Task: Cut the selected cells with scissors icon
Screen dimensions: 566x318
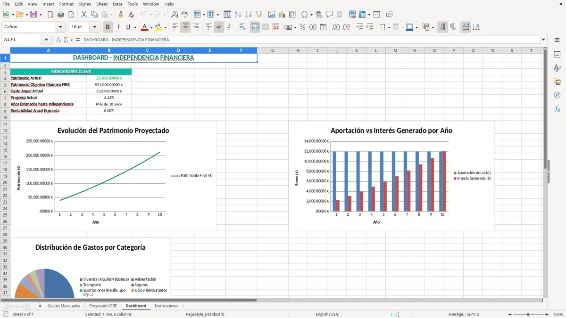Action: click(83, 15)
